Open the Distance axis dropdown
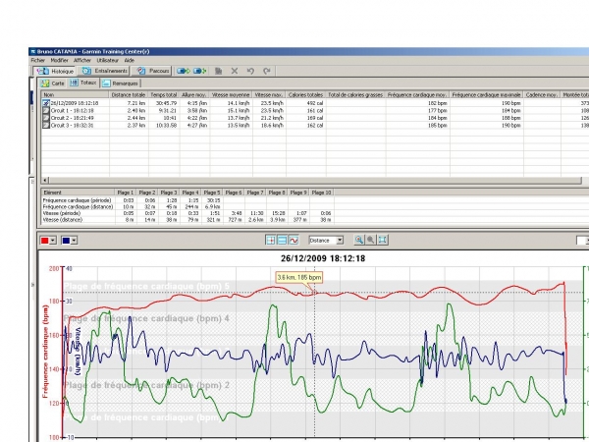Viewport: 589px width, 442px height. (x=326, y=241)
